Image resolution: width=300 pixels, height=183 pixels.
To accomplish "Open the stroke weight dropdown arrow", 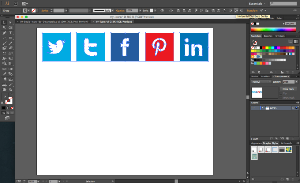I will pos(66,10).
